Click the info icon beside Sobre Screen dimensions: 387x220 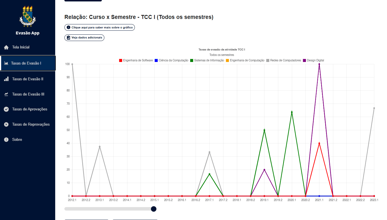coord(6,140)
